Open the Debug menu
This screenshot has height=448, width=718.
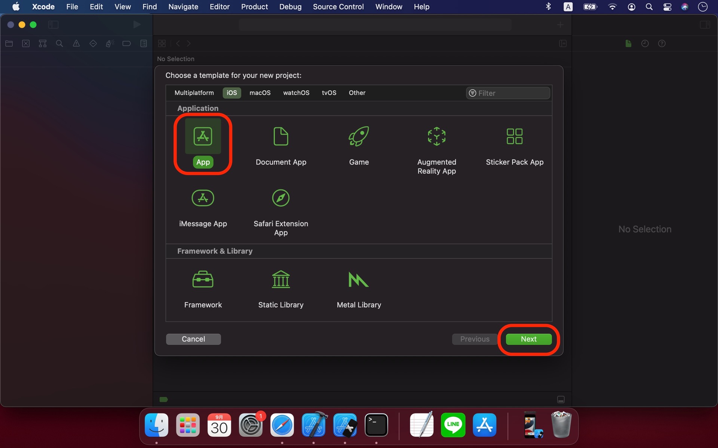pyautogui.click(x=290, y=7)
